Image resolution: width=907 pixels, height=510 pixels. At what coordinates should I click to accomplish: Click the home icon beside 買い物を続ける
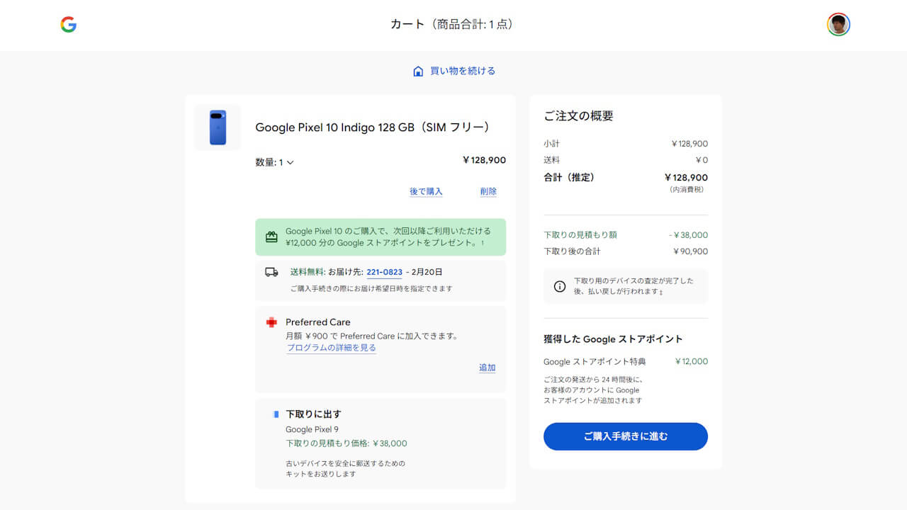417,70
